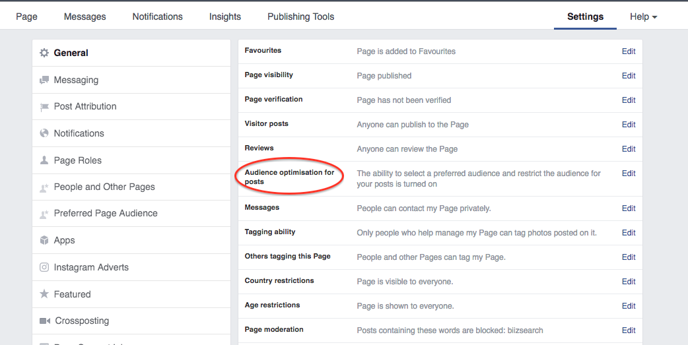Select the Settings tab
The image size is (688, 345).
click(585, 16)
